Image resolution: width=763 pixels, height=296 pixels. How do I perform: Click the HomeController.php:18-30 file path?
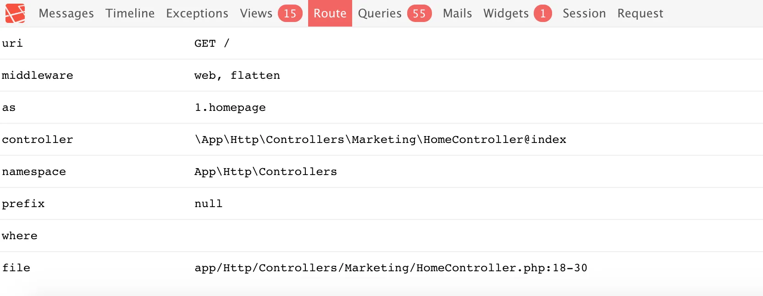click(391, 268)
